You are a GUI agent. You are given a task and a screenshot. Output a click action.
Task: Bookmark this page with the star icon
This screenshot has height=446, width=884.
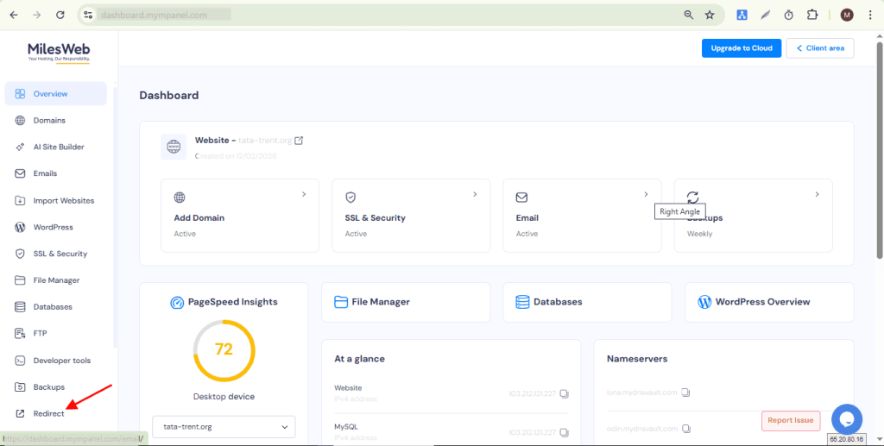pos(710,15)
